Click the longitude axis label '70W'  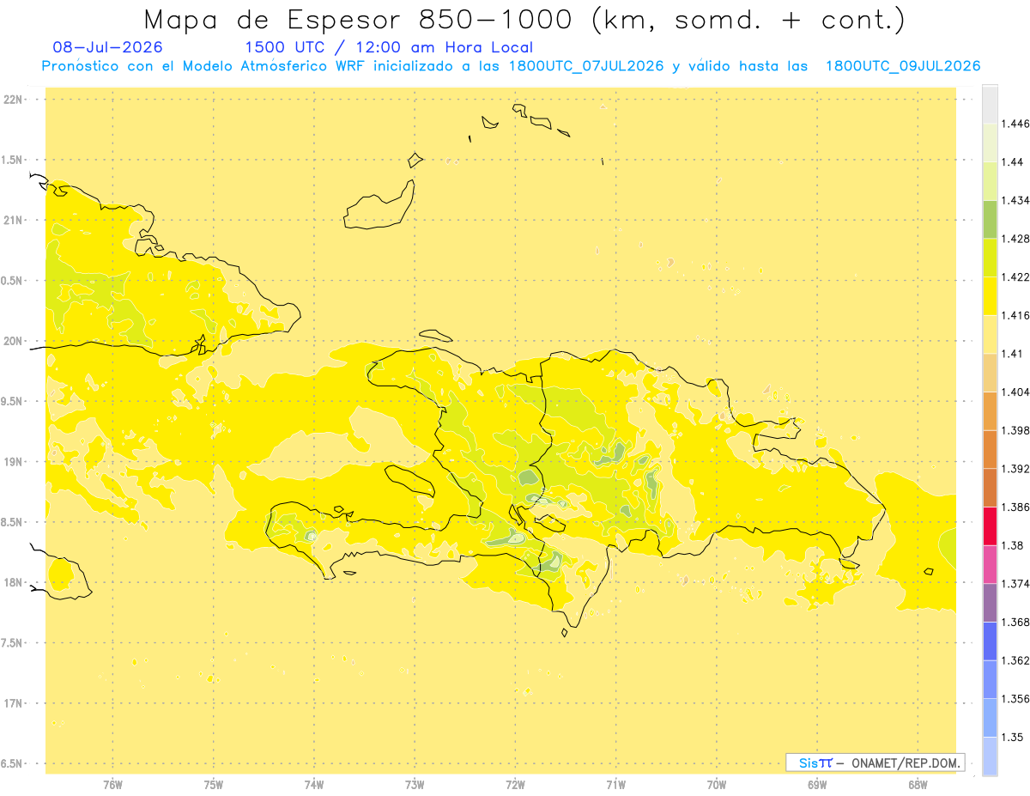point(717,785)
